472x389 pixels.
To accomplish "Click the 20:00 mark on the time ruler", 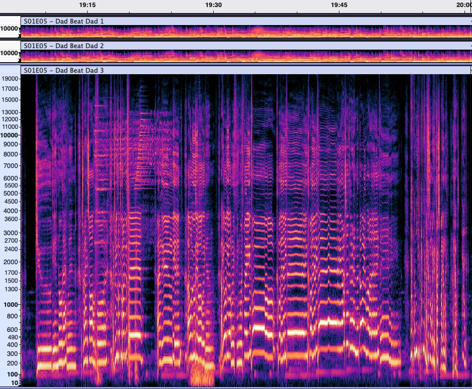I will (x=463, y=5).
